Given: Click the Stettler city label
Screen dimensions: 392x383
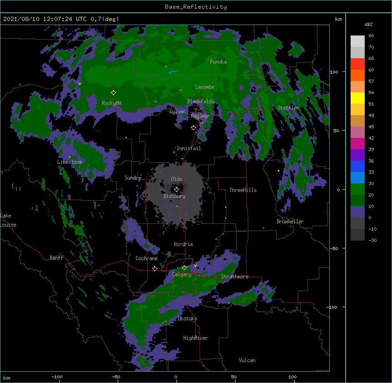Looking at the screenshot, I should (x=288, y=108).
